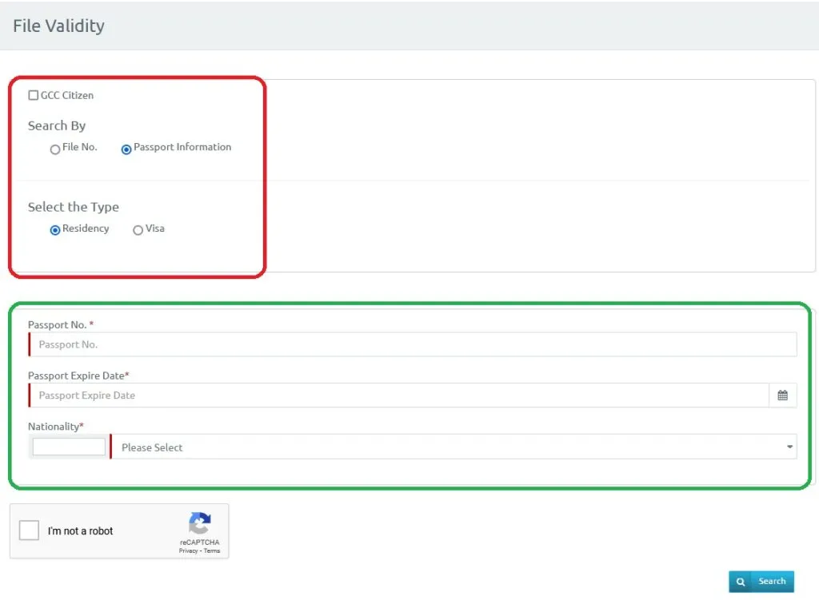The height and width of the screenshot is (600, 819).
Task: Select File No. search option
Action: 55,149
